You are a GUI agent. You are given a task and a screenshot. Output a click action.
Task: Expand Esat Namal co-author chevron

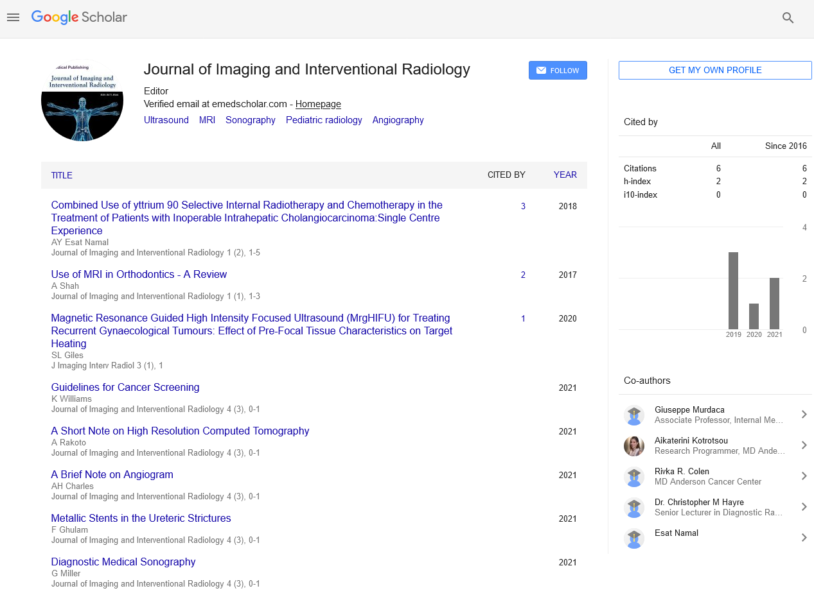click(803, 538)
